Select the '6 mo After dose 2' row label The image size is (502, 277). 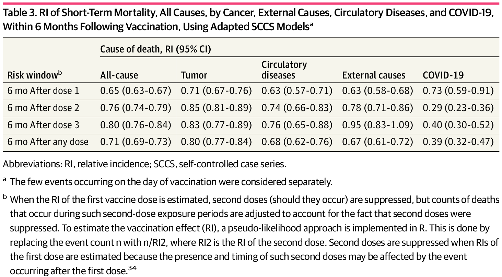tap(44, 108)
